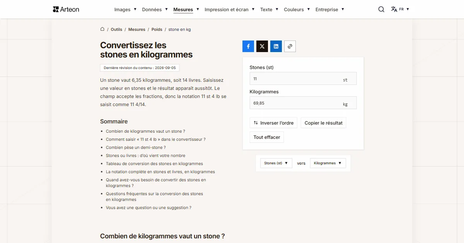This screenshot has height=243, width=464.
Task: Share page on LinkedIn
Action: 276,46
